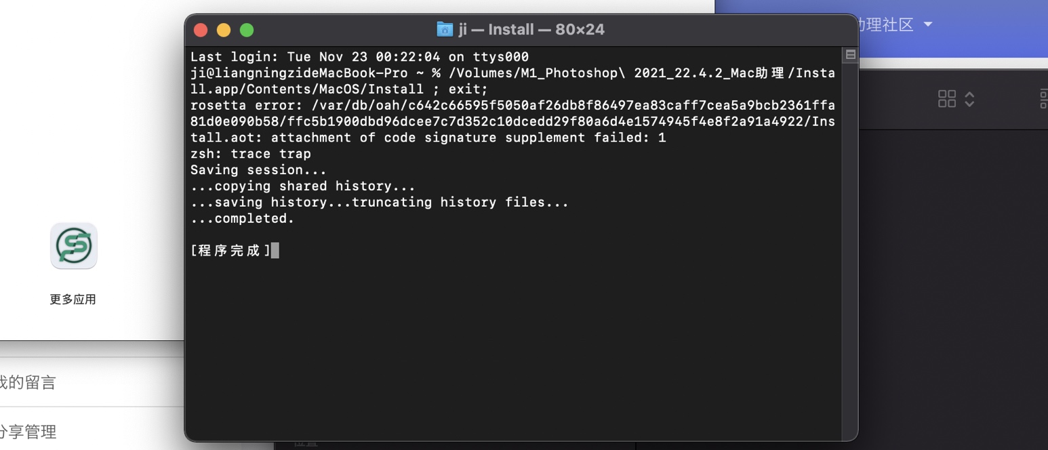Click the partially visible grouping icon at right edge

point(1043,99)
